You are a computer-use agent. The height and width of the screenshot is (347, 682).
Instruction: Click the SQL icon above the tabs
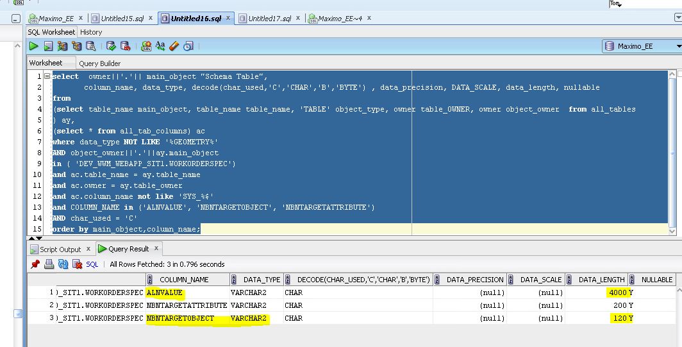point(19,2)
